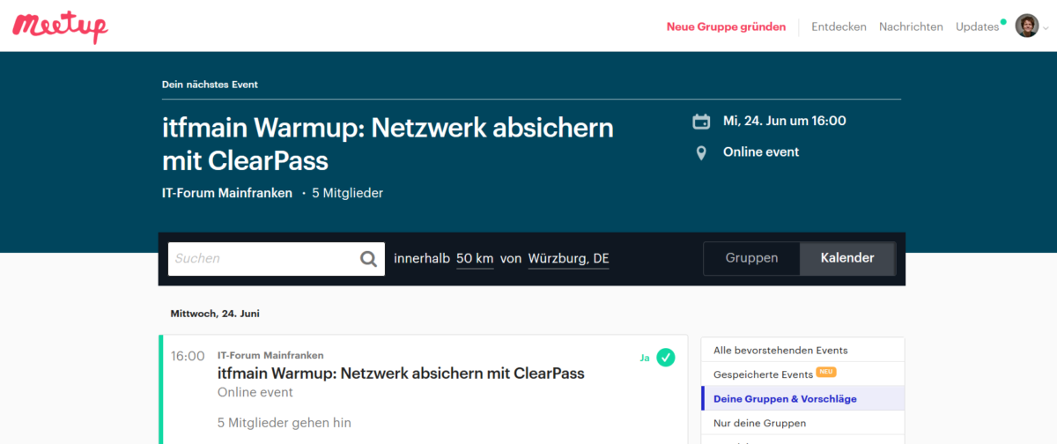The image size is (1057, 444).
Task: Click Online event text in event card
Action: pyautogui.click(x=255, y=392)
